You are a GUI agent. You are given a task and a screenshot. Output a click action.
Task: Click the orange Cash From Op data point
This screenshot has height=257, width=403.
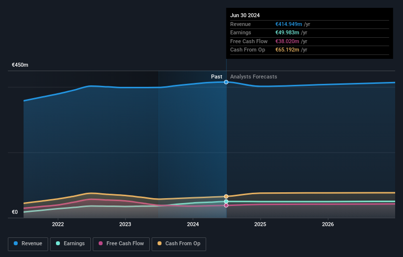226,197
